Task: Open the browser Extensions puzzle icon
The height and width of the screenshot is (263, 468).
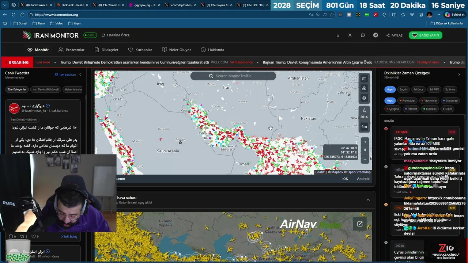Action: 384,15
